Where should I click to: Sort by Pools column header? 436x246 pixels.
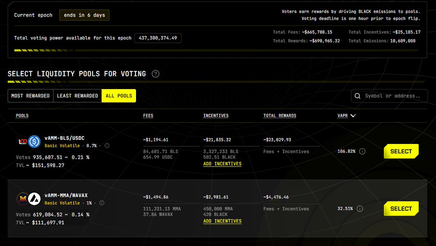(x=22, y=116)
